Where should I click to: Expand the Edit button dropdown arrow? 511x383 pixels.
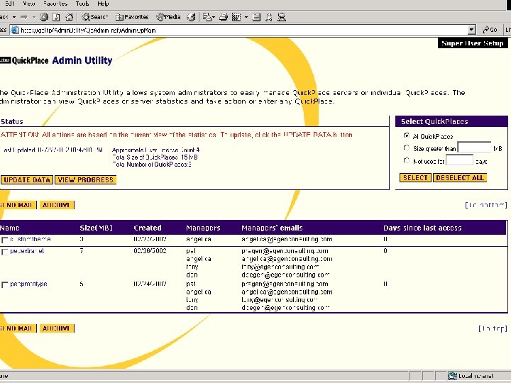click(246, 17)
